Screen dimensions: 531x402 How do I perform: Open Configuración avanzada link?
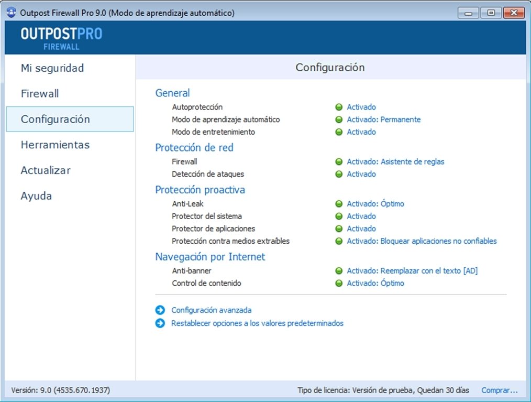click(x=212, y=310)
